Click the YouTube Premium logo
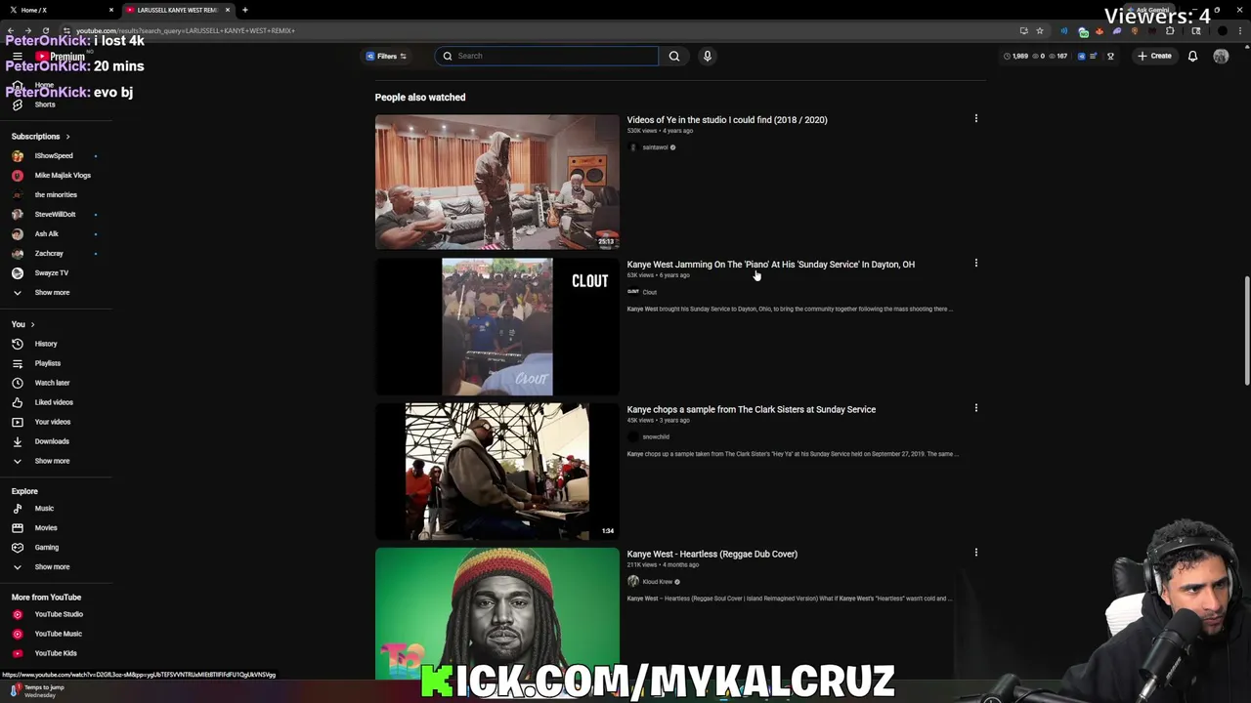The height and width of the screenshot is (703, 1251). coord(61,57)
